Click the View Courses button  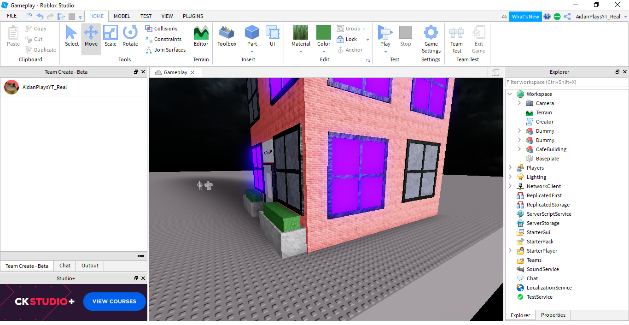point(114,301)
